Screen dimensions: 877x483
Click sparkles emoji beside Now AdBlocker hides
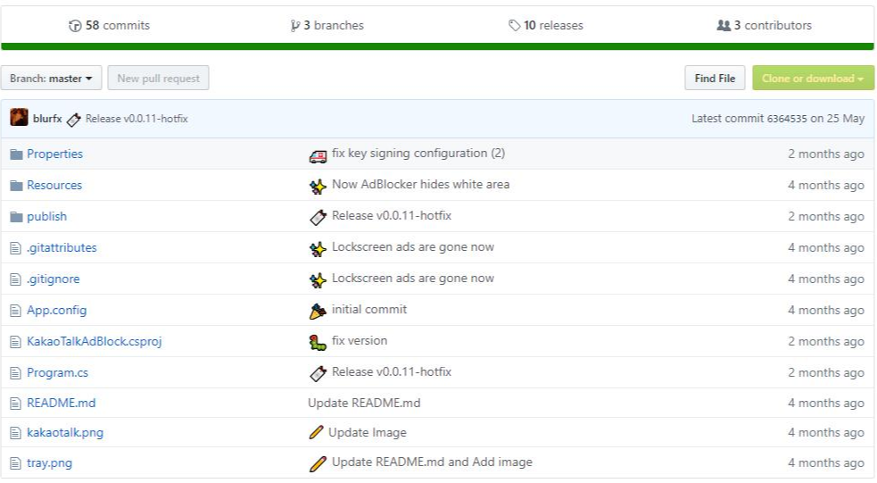[318, 187]
